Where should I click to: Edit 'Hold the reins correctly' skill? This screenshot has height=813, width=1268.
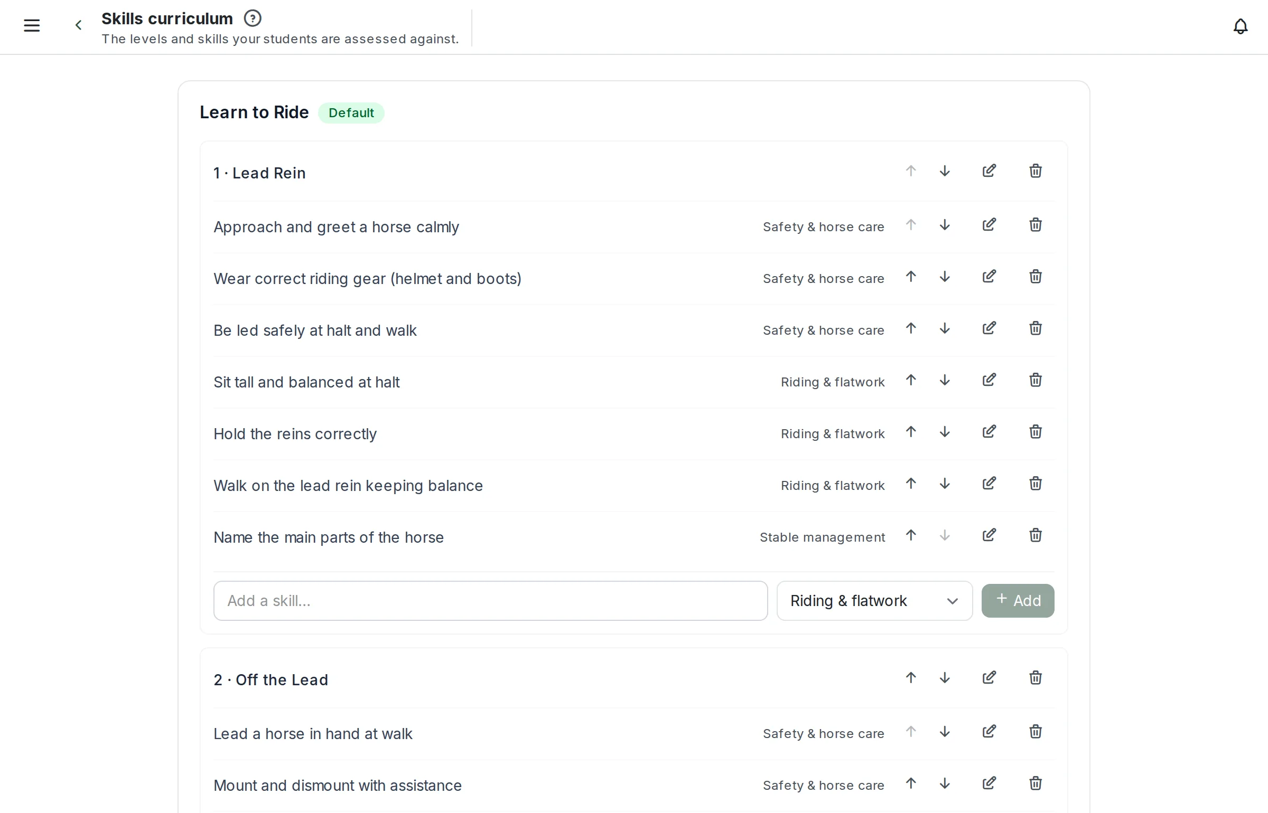coord(989,432)
